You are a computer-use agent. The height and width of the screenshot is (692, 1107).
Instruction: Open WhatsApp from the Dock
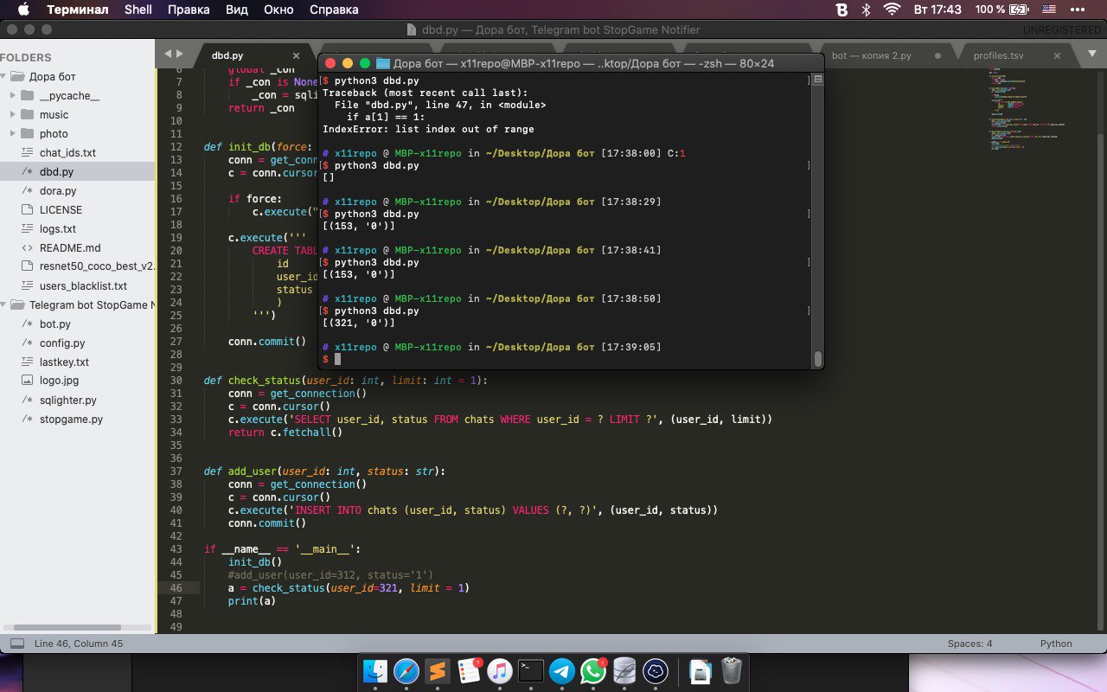[x=593, y=671]
